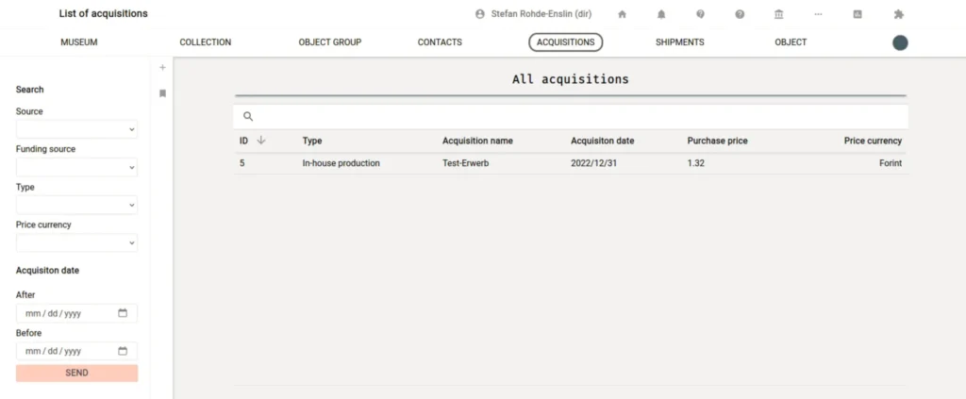
Task: Open the CONTACTS tab
Action: (x=440, y=42)
